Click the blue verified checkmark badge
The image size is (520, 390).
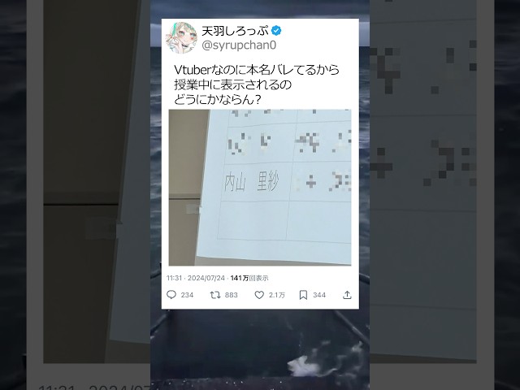click(276, 31)
